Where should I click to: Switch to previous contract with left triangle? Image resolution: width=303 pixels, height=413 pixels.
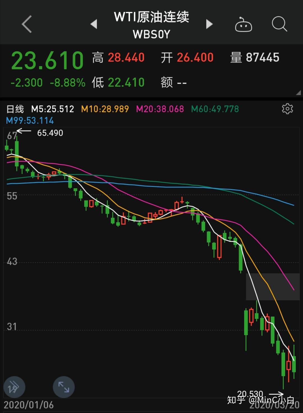point(94,24)
